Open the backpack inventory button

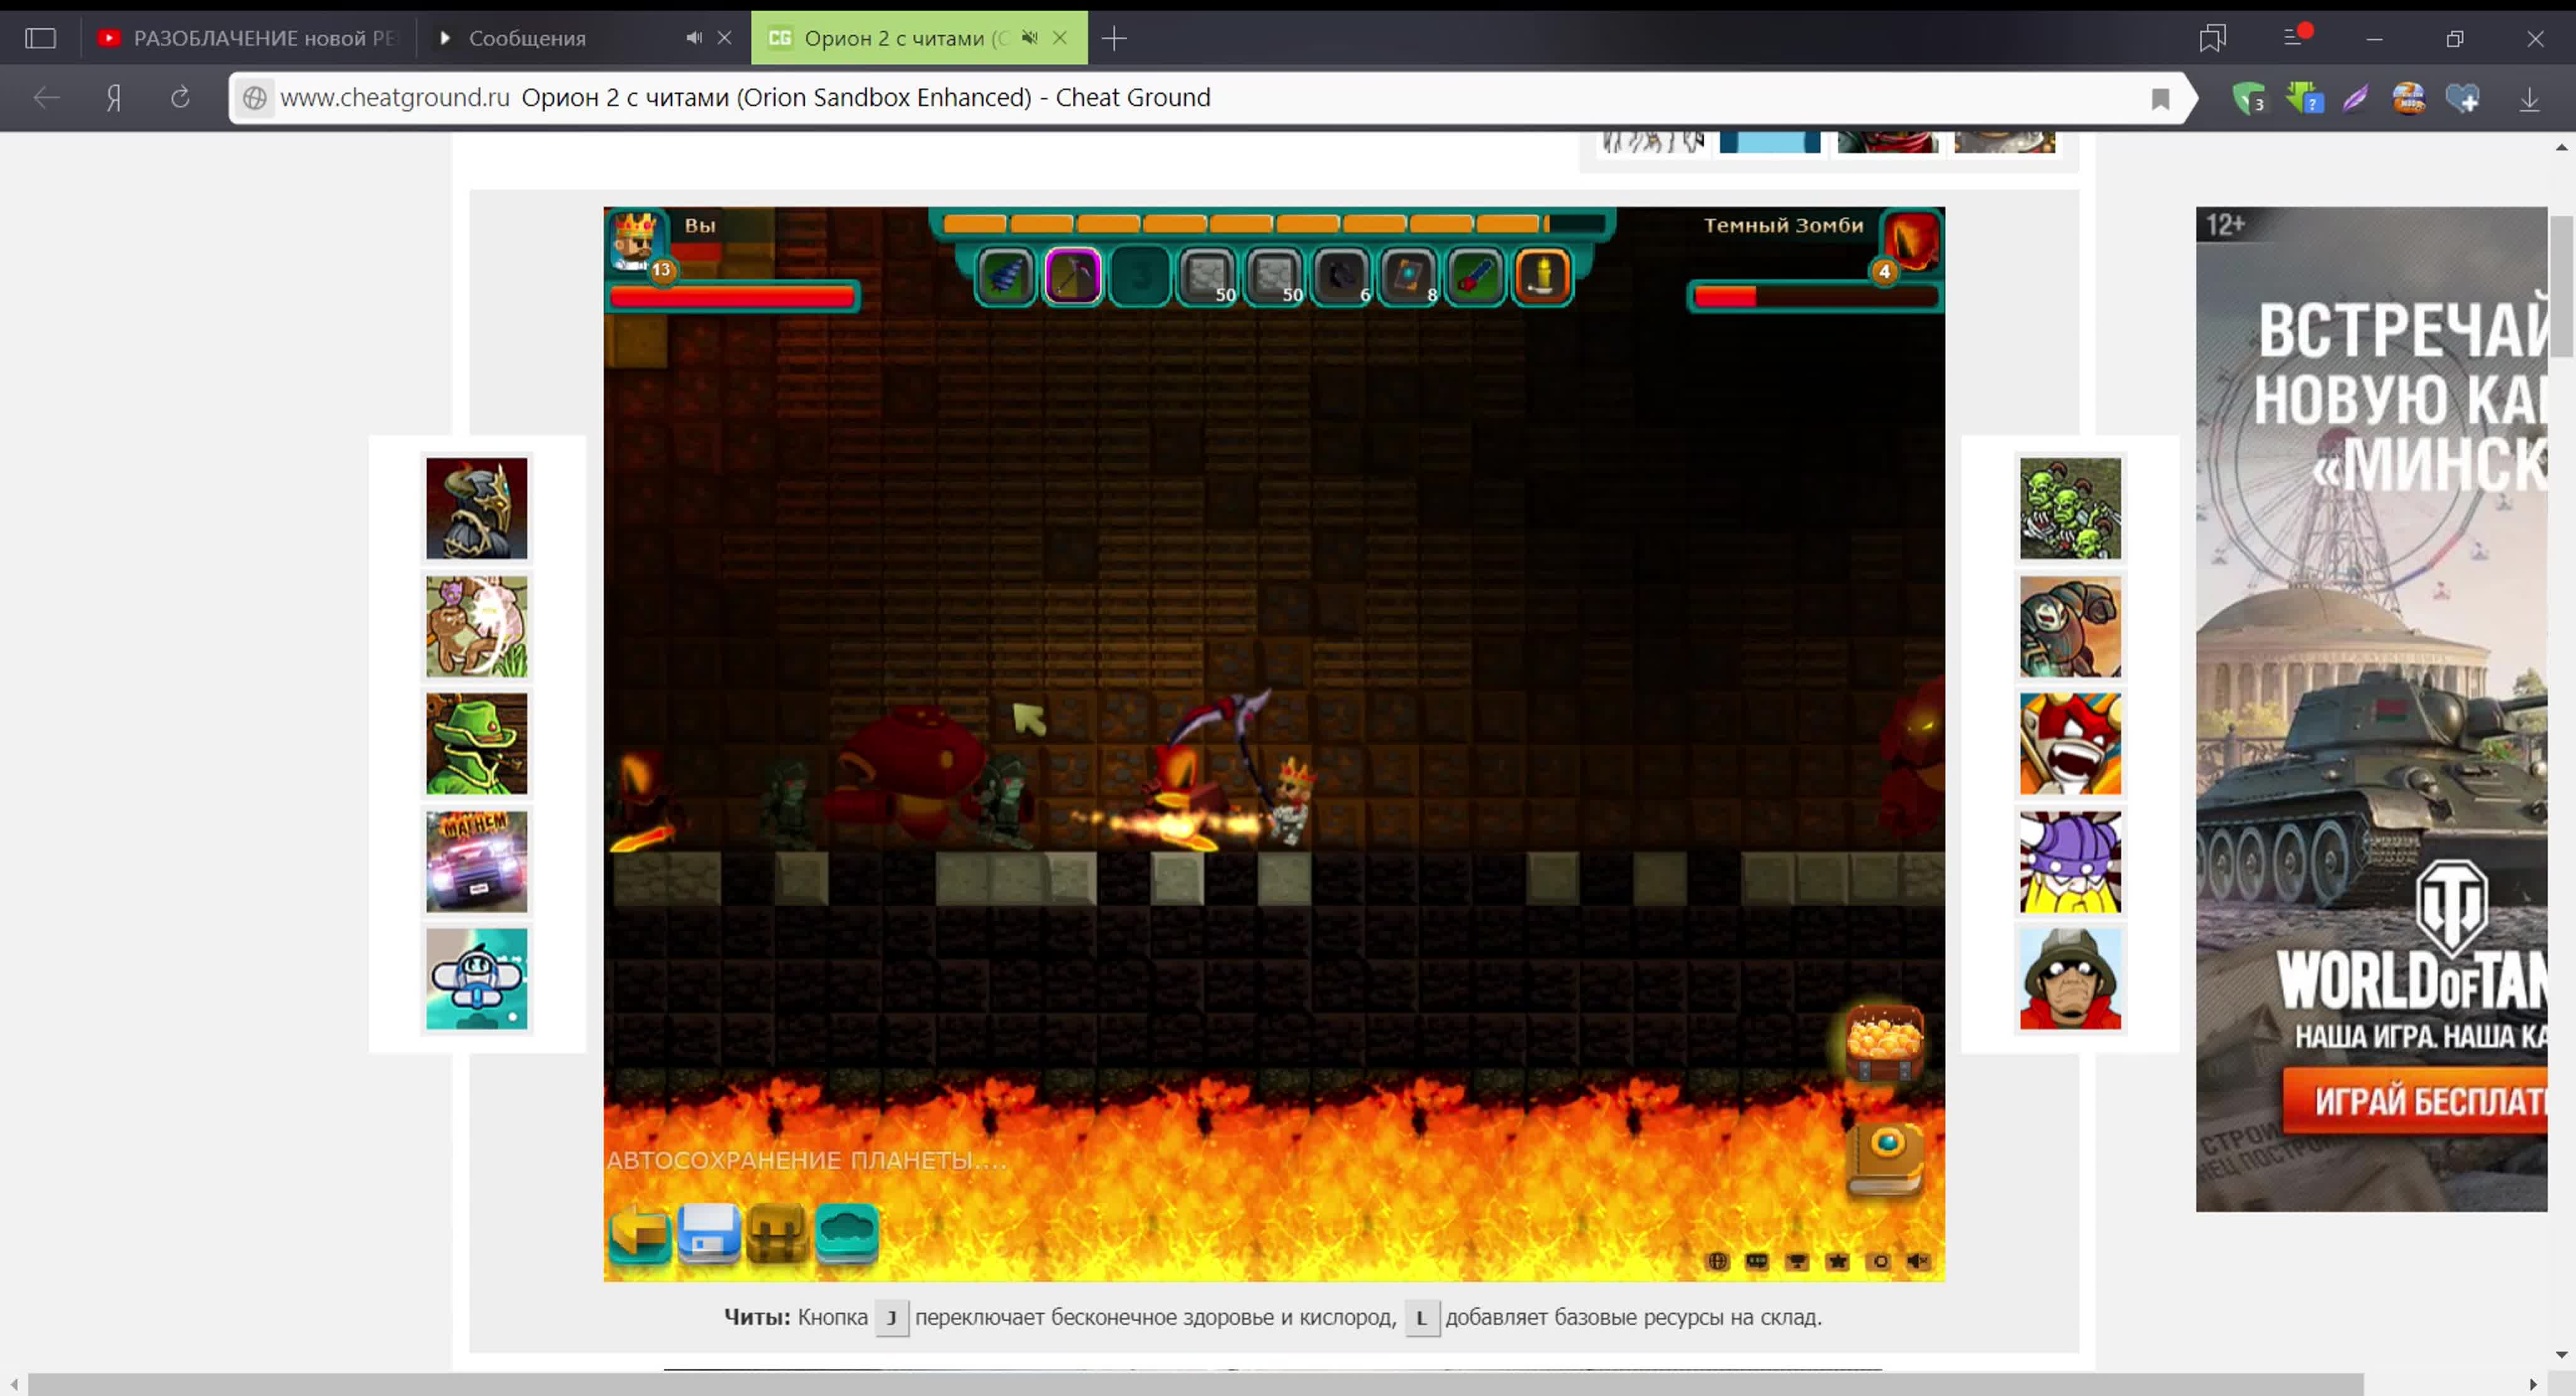(x=777, y=1233)
